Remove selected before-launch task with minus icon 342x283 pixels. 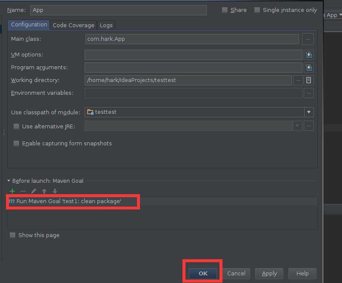coord(23,191)
